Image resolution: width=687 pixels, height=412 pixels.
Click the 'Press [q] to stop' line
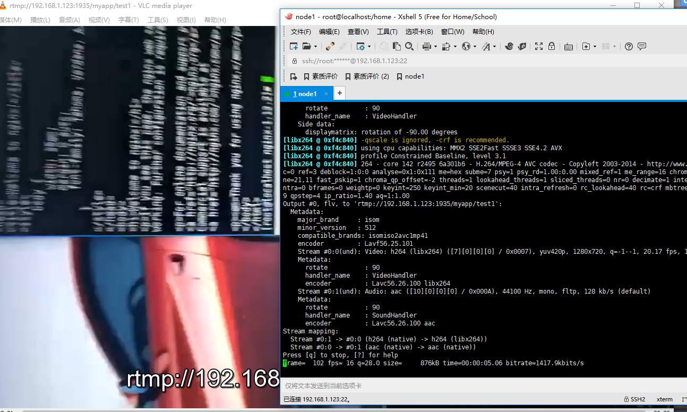pyautogui.click(x=340, y=355)
